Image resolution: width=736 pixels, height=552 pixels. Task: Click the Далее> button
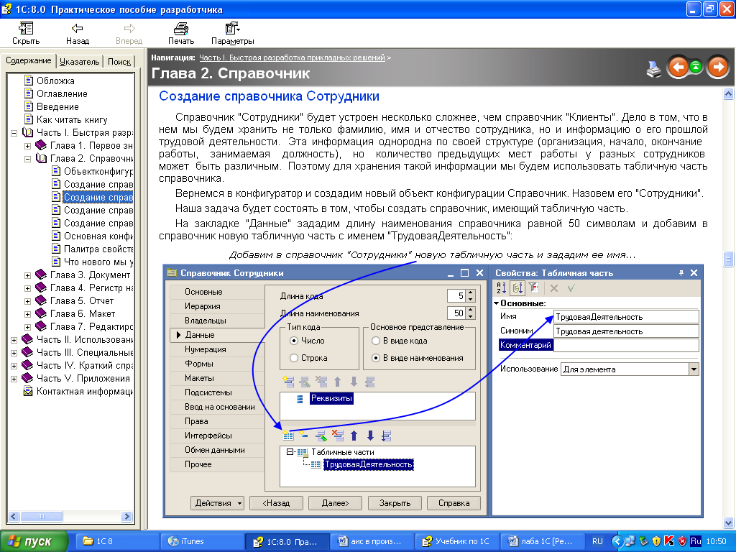coord(335,503)
